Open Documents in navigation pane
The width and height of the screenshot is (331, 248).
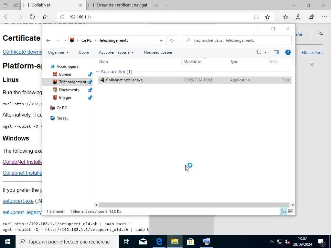coord(69,90)
